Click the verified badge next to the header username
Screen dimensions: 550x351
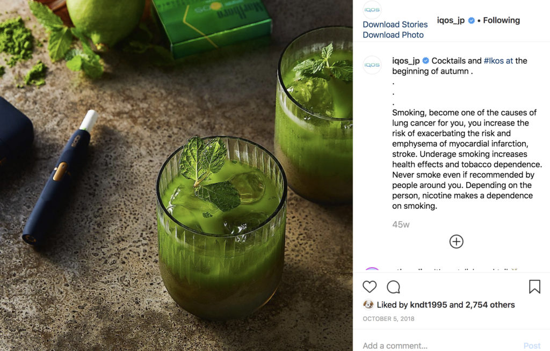471,21
